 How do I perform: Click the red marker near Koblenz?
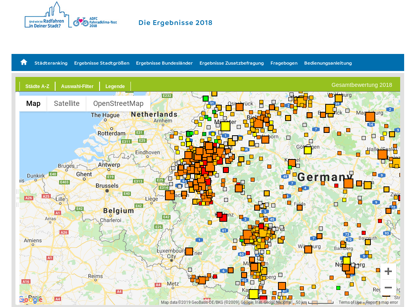(x=223, y=218)
